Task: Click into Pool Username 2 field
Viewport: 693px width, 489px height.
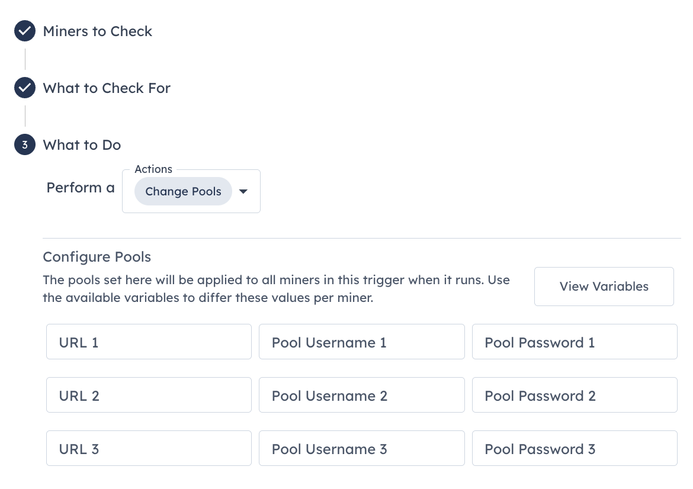Action: tap(361, 395)
